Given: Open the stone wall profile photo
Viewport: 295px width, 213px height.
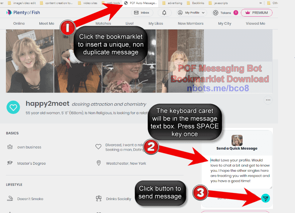Looking at the screenshot, I should coord(180,61).
